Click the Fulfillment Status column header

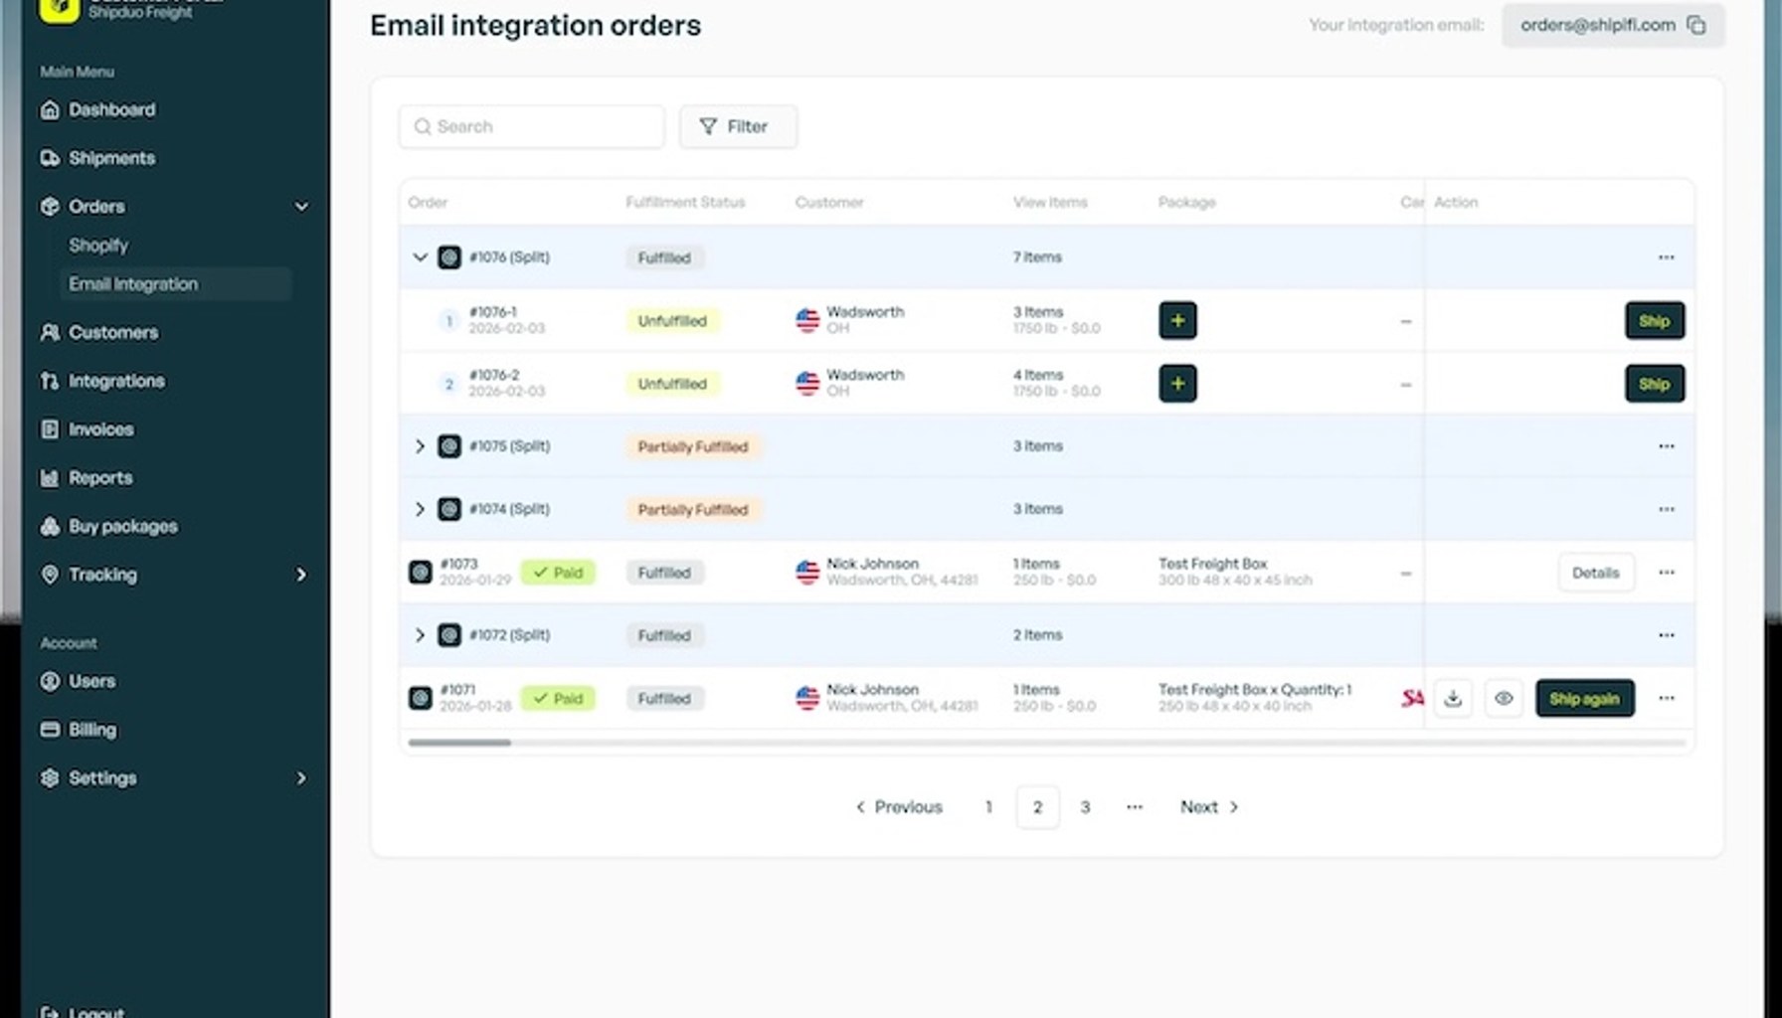tap(685, 202)
